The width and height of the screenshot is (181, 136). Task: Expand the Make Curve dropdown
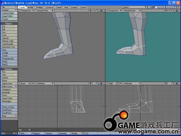[9, 86]
